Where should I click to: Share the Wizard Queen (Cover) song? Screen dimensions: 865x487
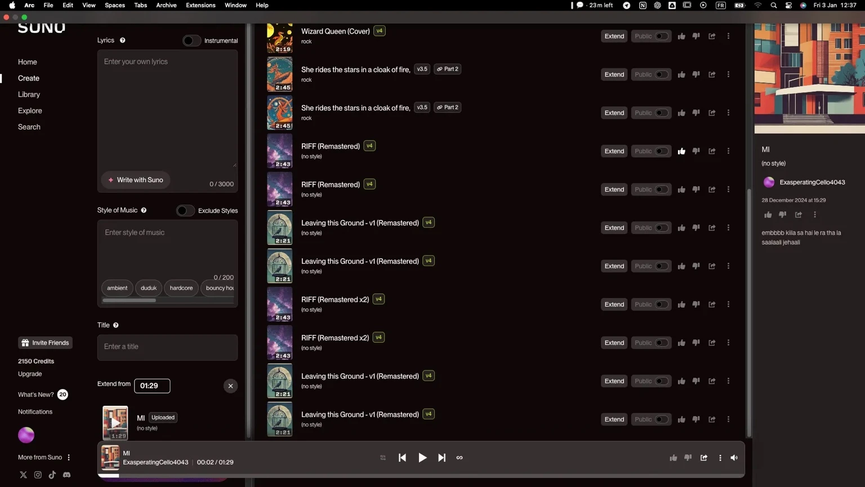click(x=712, y=36)
